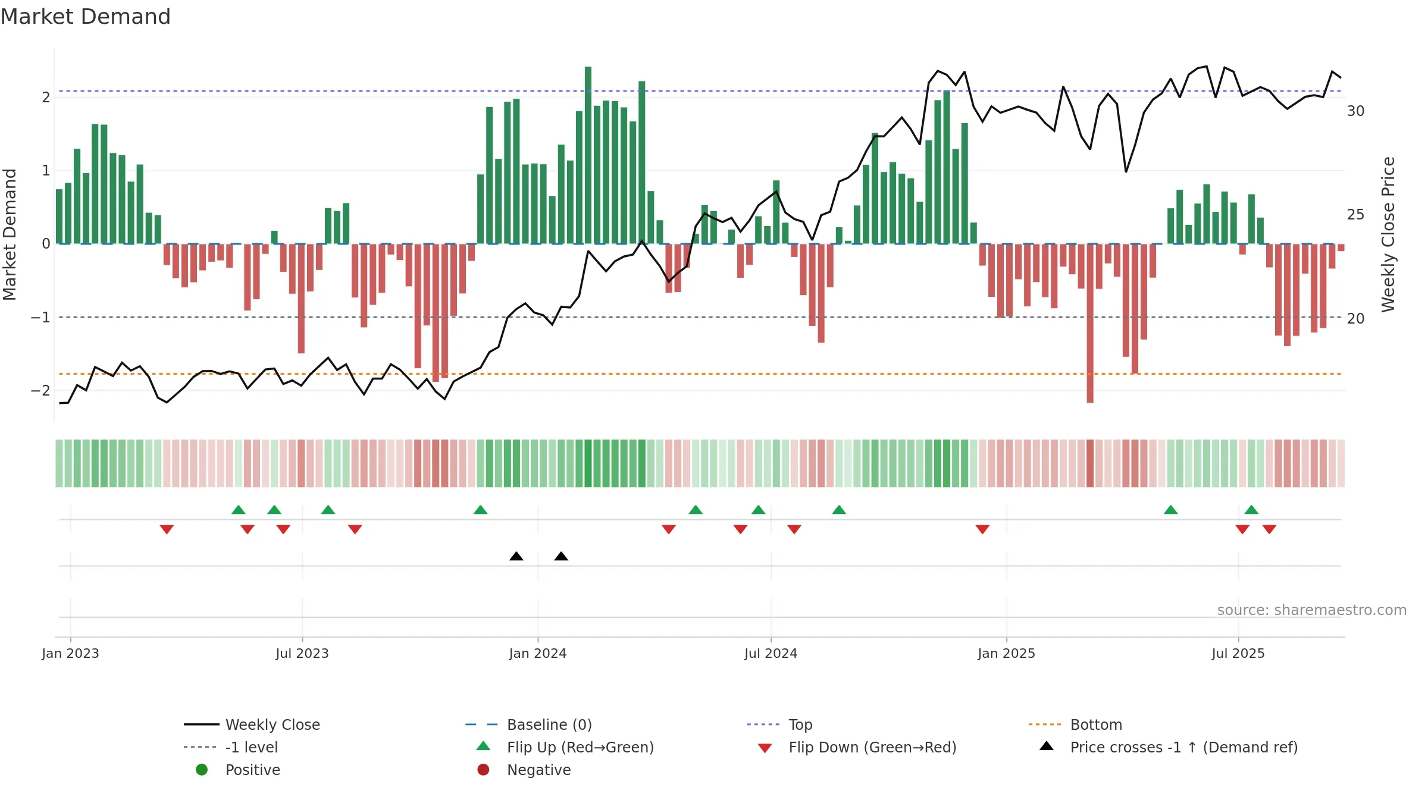Click the darkest green cell in the heat strip
1428x803 pixels.
(x=588, y=463)
